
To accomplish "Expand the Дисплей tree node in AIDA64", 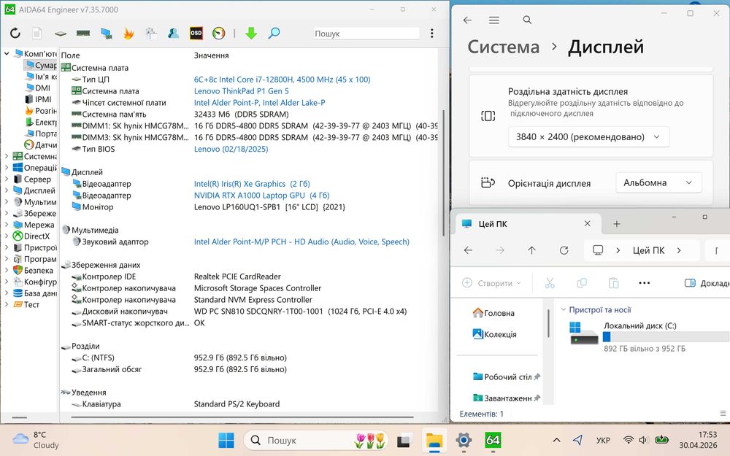I will (x=7, y=190).
